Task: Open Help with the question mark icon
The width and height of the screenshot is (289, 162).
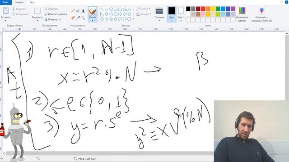Action: pyautogui.click(x=286, y=2)
